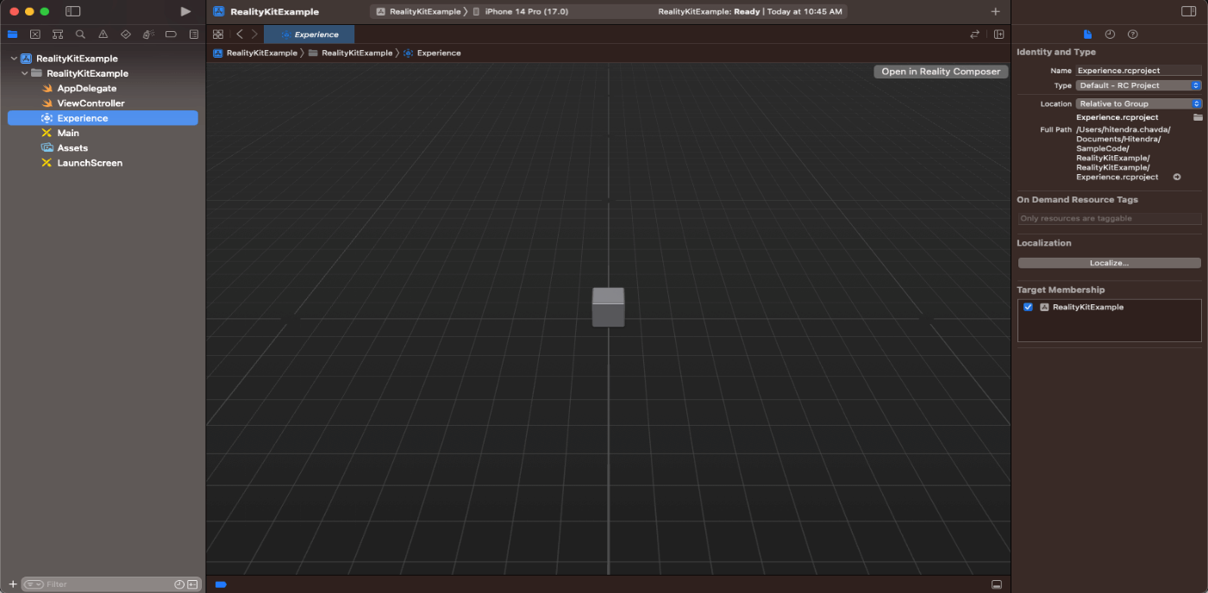Toggle source-control status files filter
Screen dimensions: 1208x593
pos(192,584)
